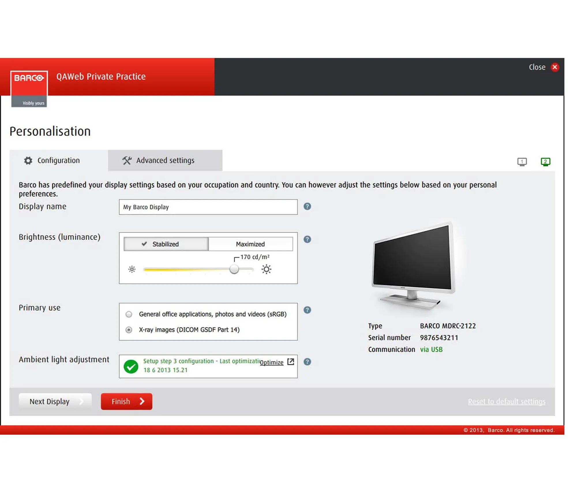The height and width of the screenshot is (492, 577).
Task: Choose X-ray images DICOM GSDF option
Action: click(129, 330)
